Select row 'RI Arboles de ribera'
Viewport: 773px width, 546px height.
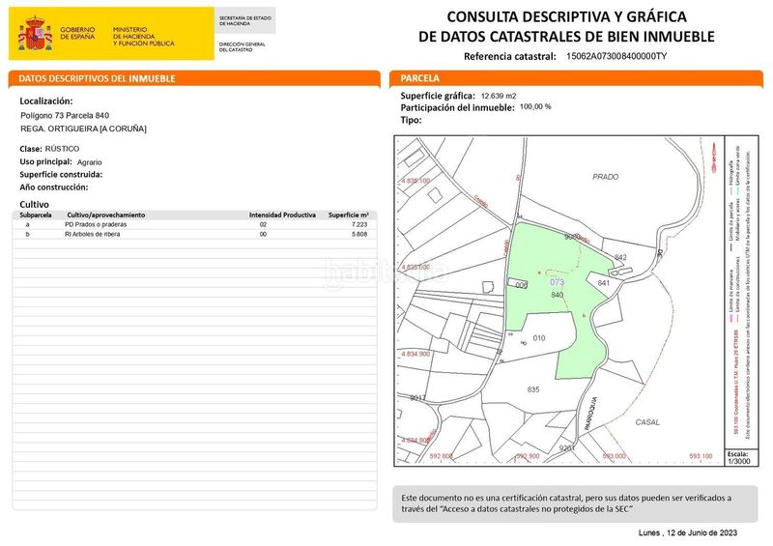[x=195, y=234]
